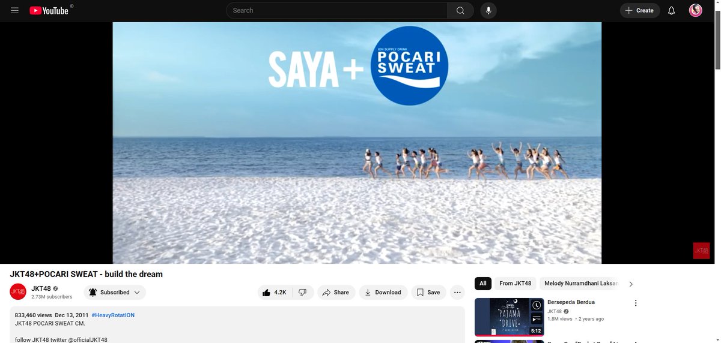Image resolution: width=721 pixels, height=343 pixels.
Task: Start voice search with microphone
Action: pos(488,11)
